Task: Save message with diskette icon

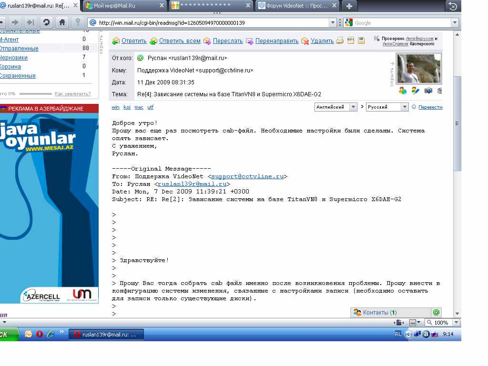Action: (361, 41)
